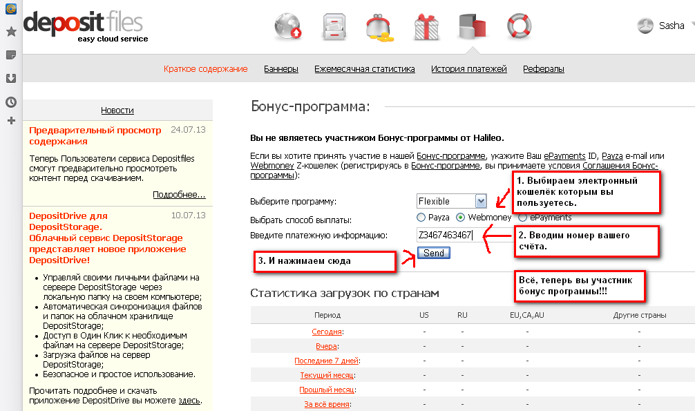
Task: Switch to the Баннеры tab
Action: pyautogui.click(x=281, y=68)
